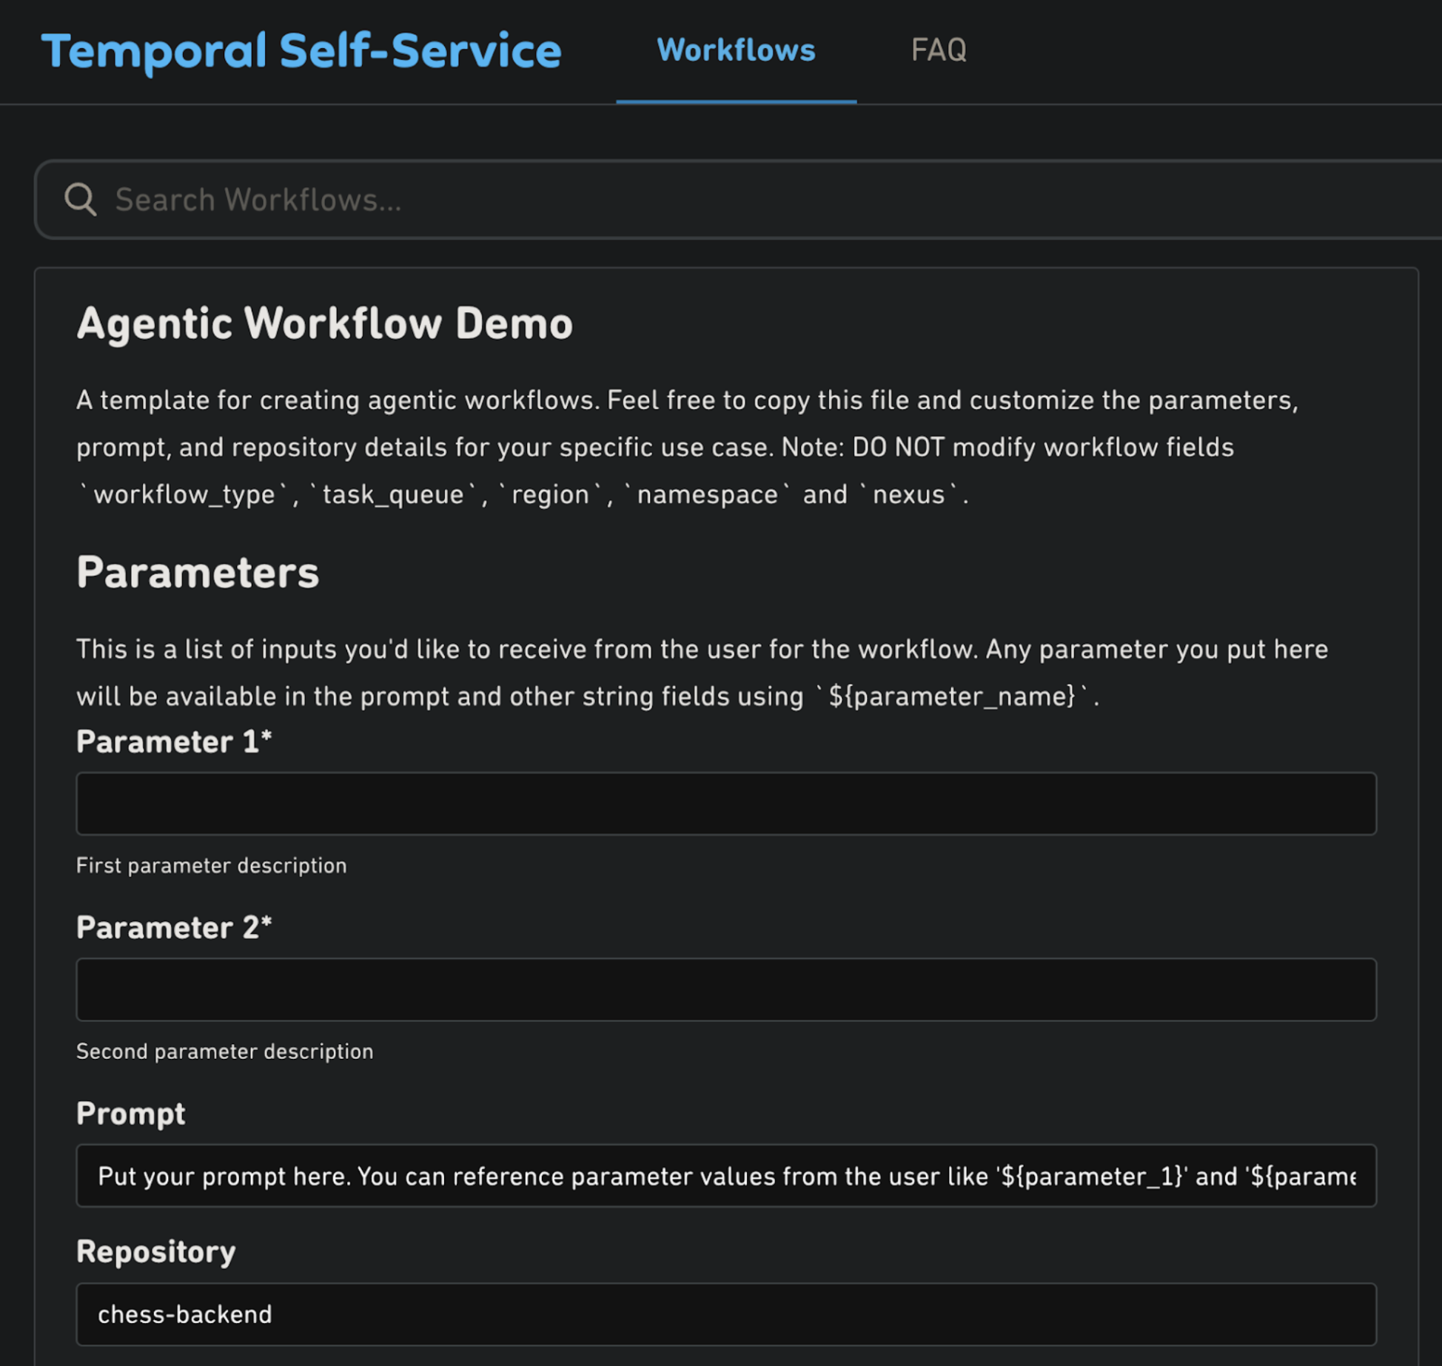The height and width of the screenshot is (1366, 1442).
Task: Select the Prompt text field
Action: 725,1175
